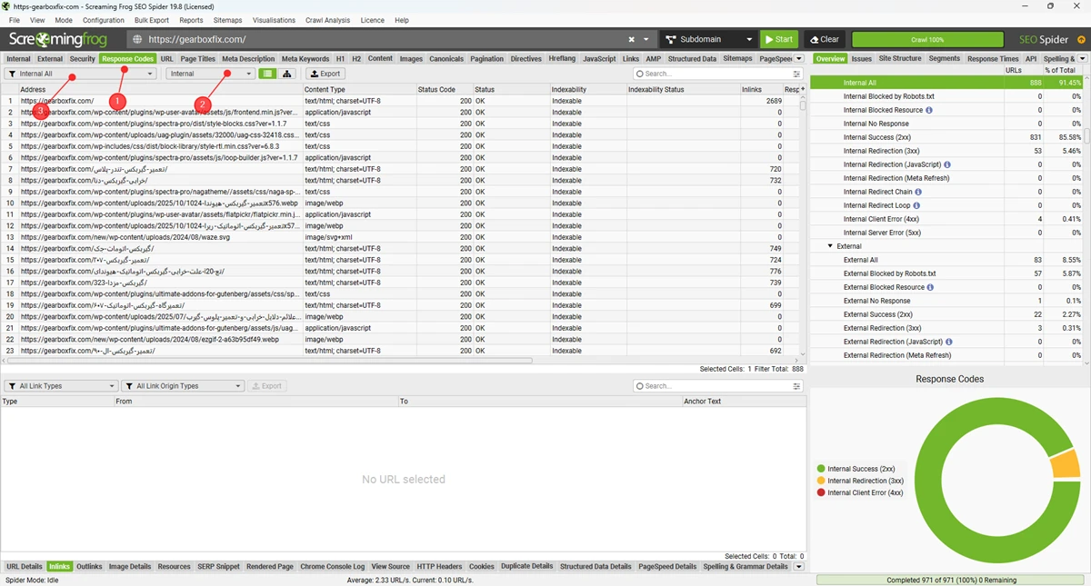Clear the URL with the X icon
The width and height of the screenshot is (1091, 586).
pos(632,40)
